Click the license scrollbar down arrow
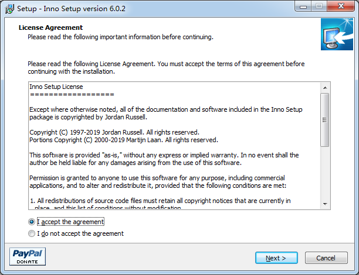The height and width of the screenshot is (275, 359). pos(324,205)
